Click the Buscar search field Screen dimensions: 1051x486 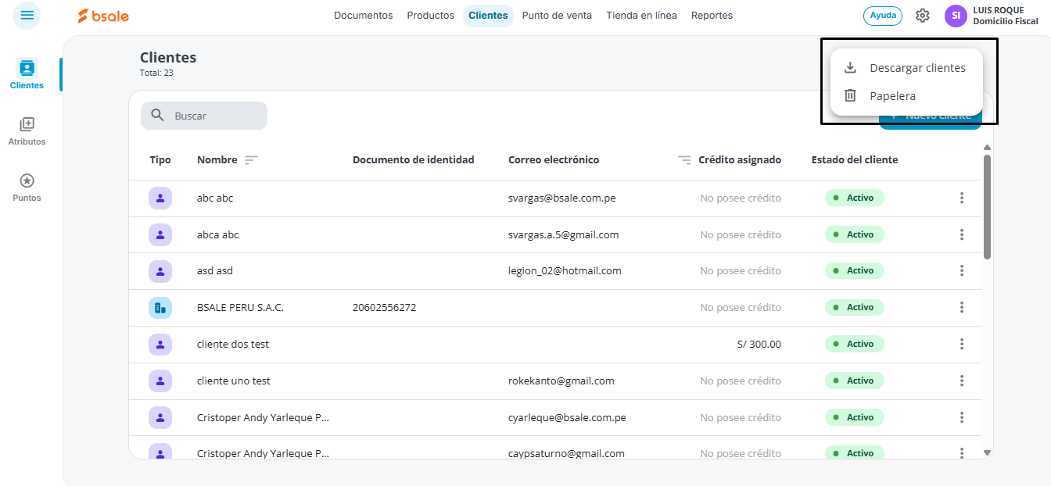click(x=204, y=116)
